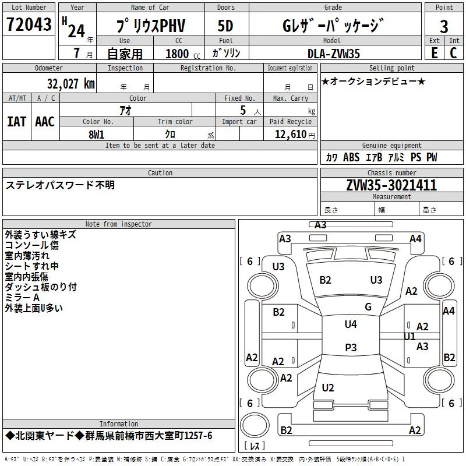Select the odometer reading 32,027 km
The image size is (466, 466).
[70, 83]
